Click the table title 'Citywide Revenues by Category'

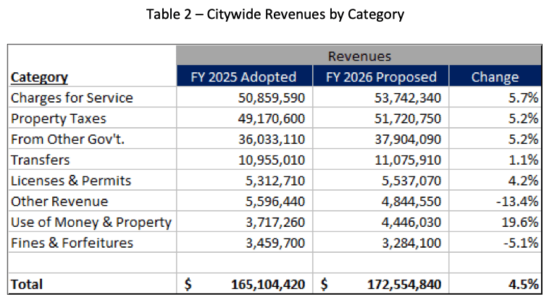276,12
